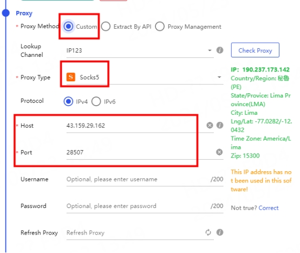Image resolution: width=300 pixels, height=253 pixels.
Task: Click info icon beside Refresh Proxy
Action: (x=220, y=232)
